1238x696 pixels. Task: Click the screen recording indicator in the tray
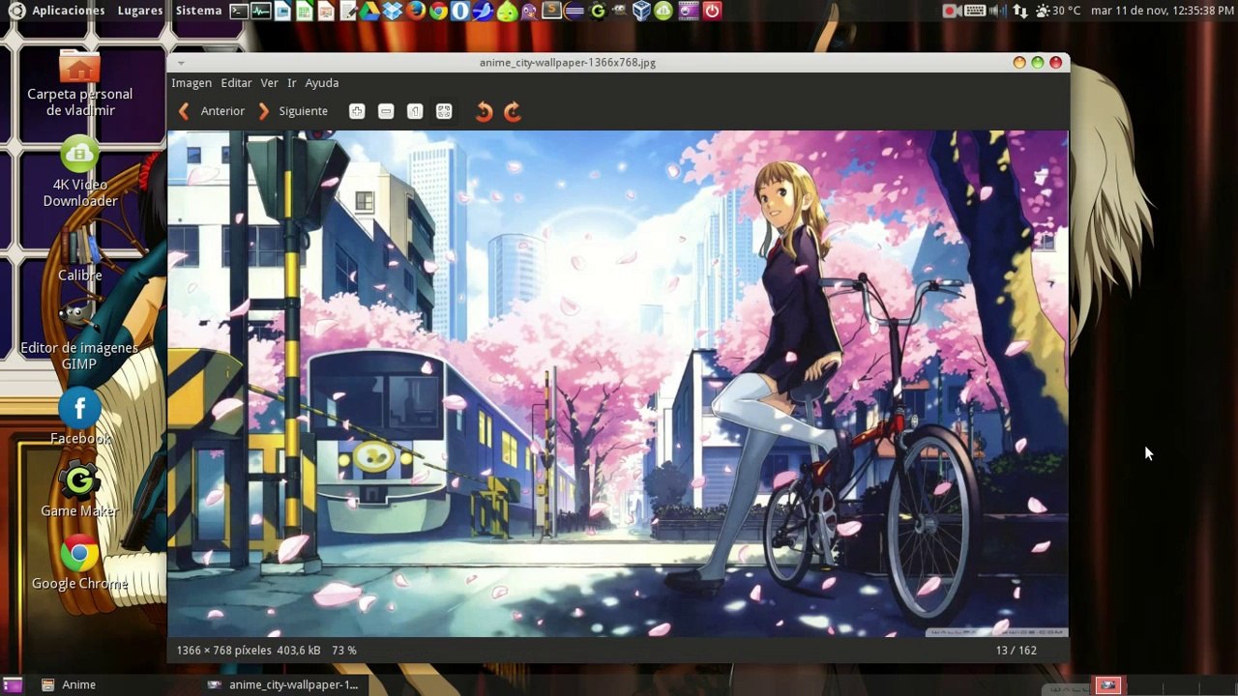pyautogui.click(x=952, y=11)
